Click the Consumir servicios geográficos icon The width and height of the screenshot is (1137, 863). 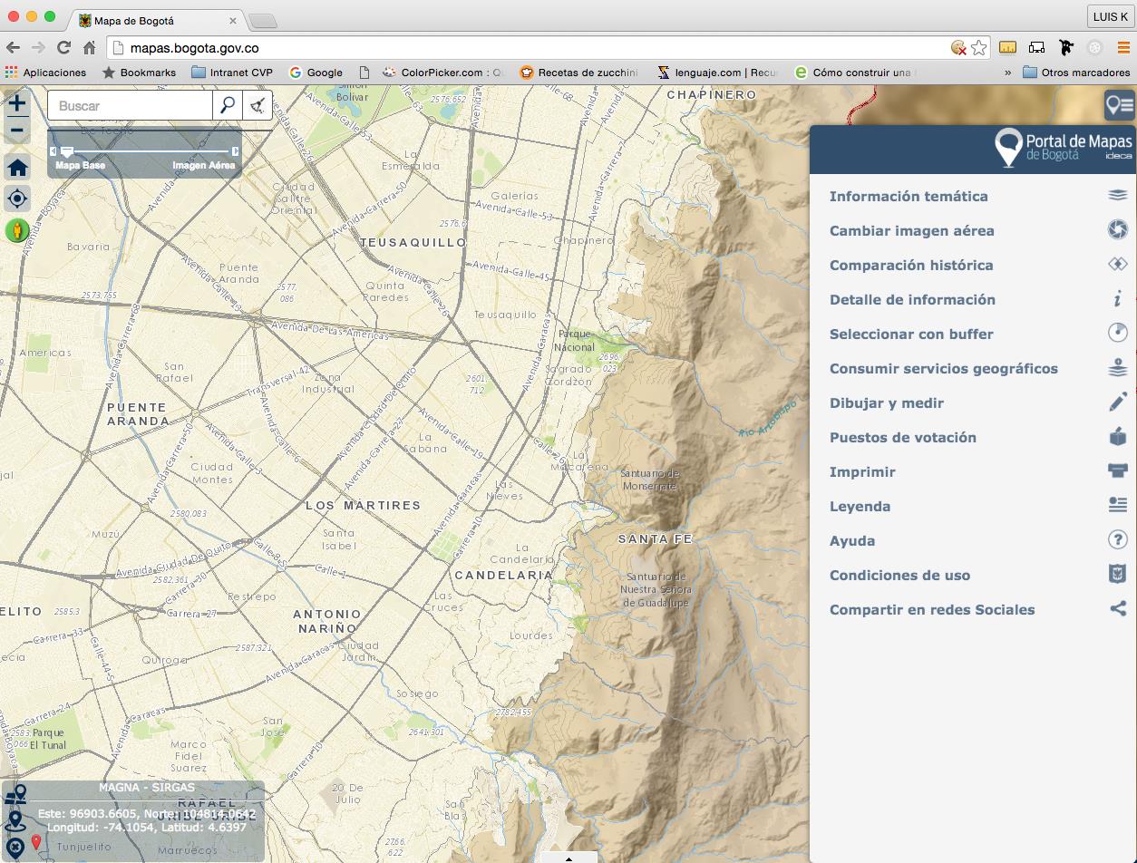tap(1118, 367)
